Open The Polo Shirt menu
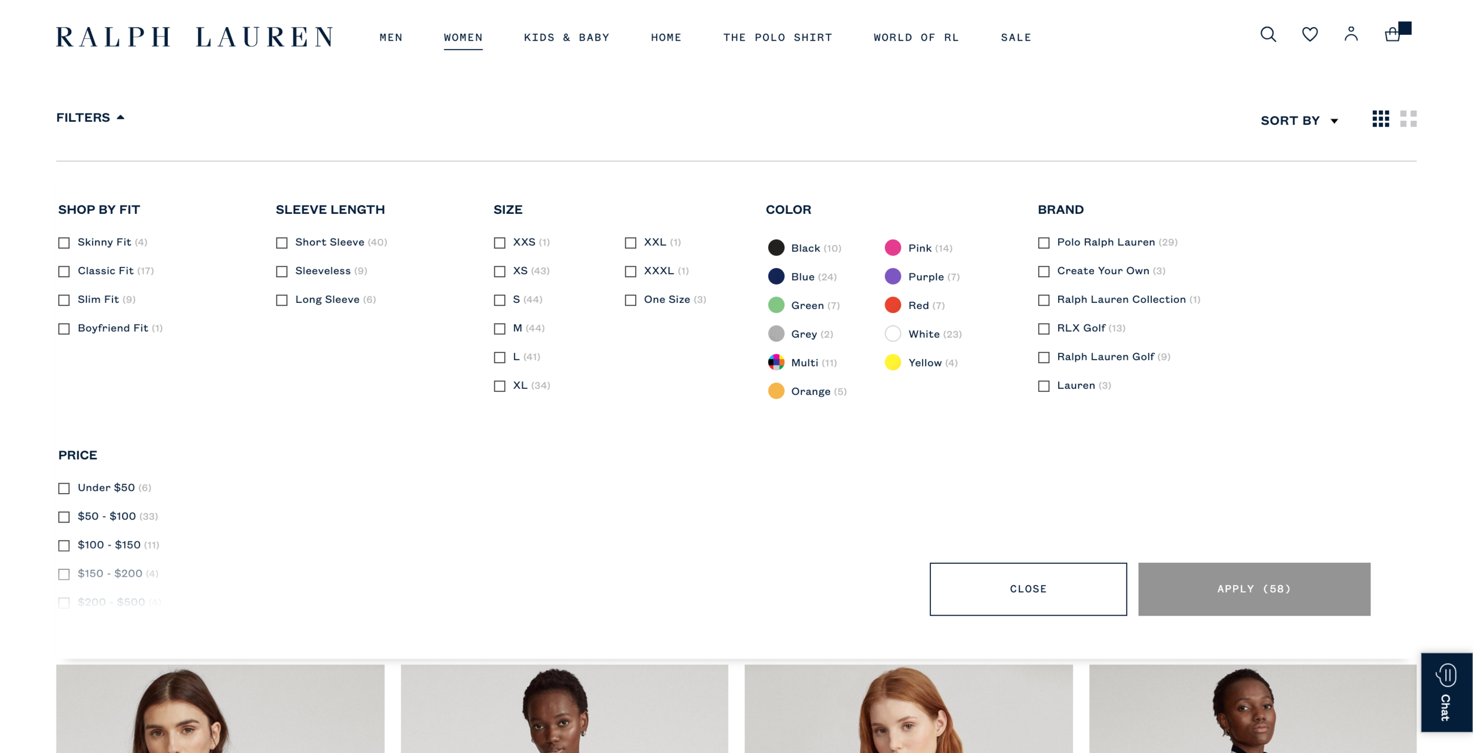The width and height of the screenshot is (1473, 753). (778, 38)
